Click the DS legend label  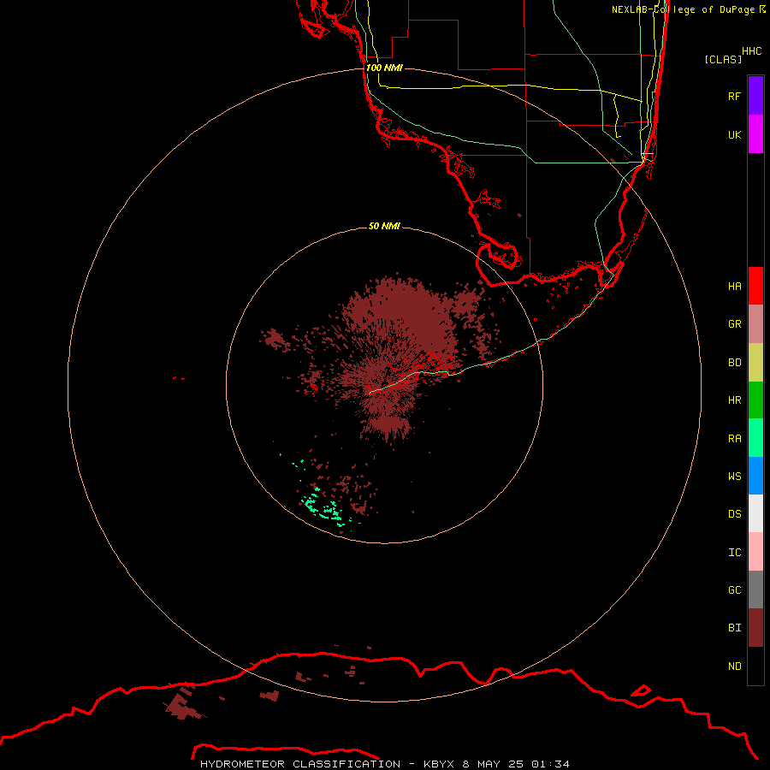(734, 514)
